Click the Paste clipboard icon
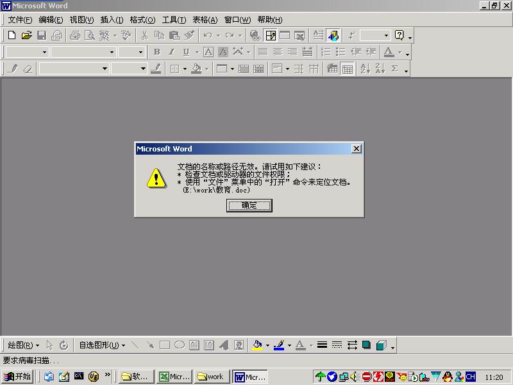 tap(174, 35)
